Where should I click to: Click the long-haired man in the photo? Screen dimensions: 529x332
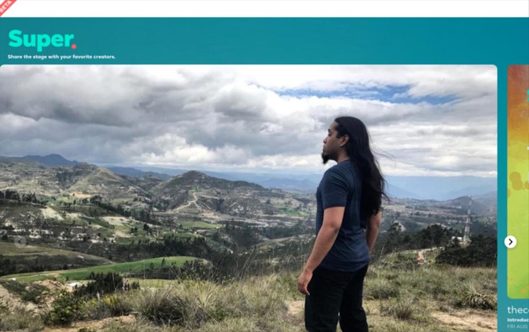coord(343,224)
